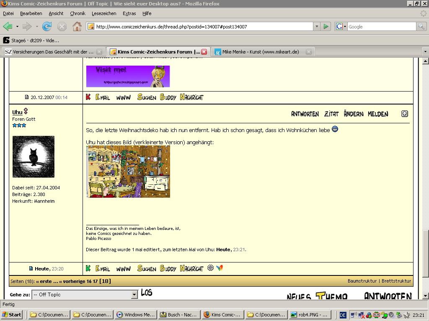Click the green Go arrow beside URL

(x=326, y=27)
